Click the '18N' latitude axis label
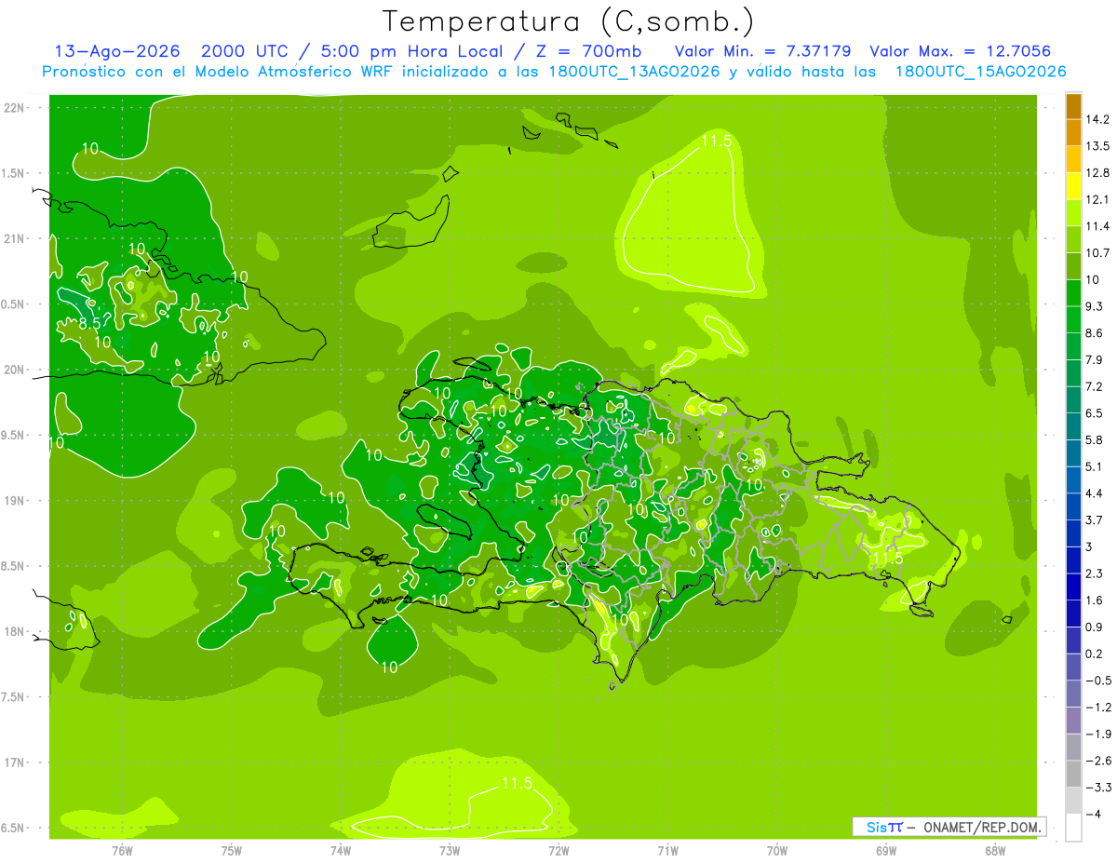The image size is (1117, 863). pyautogui.click(x=13, y=631)
